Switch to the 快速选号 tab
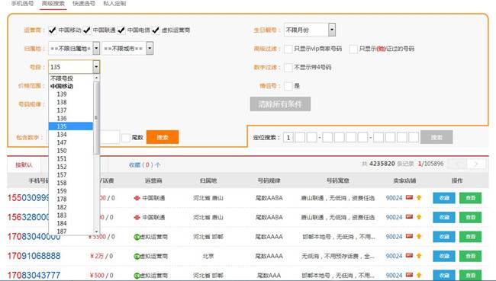 [83, 4]
